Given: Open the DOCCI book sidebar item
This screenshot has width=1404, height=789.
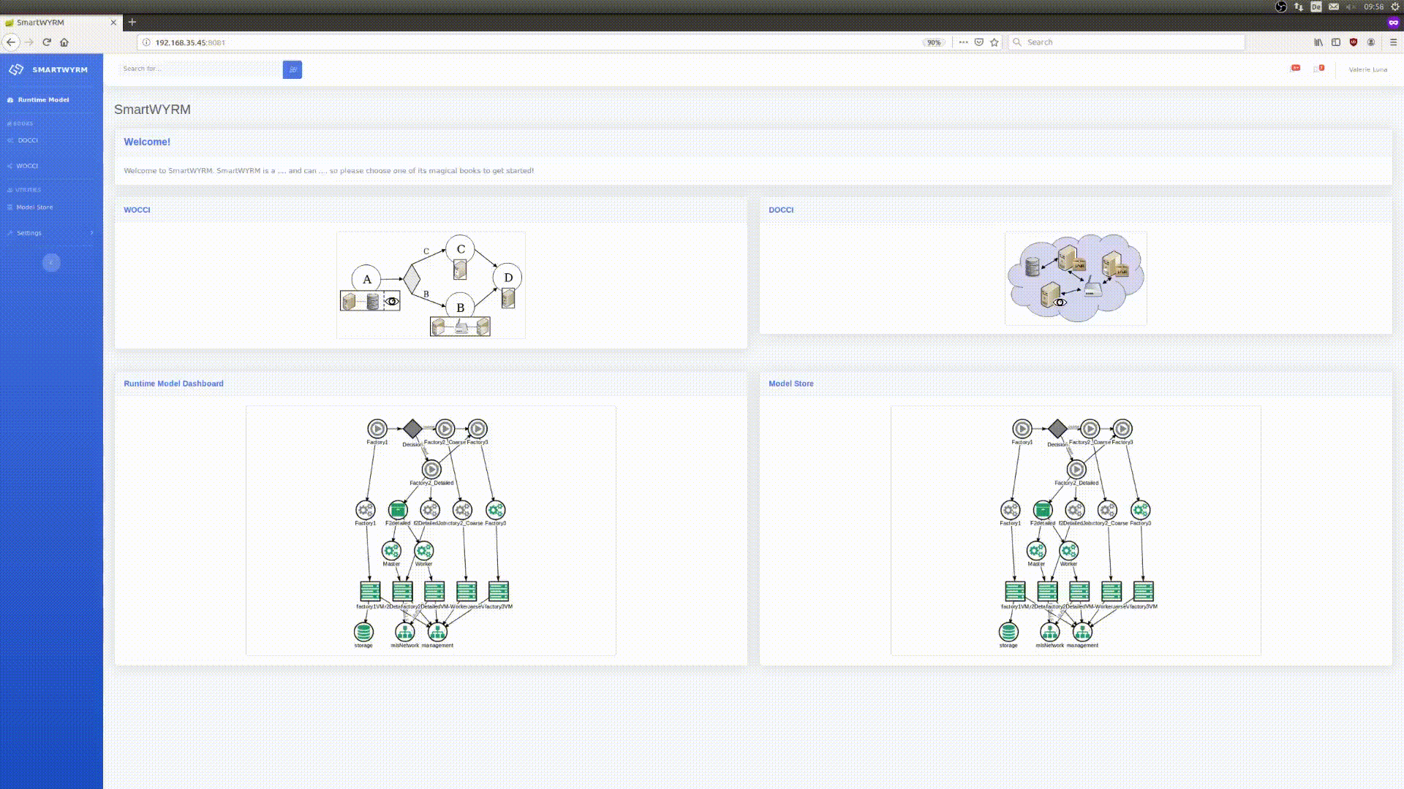Looking at the screenshot, I should [x=28, y=140].
